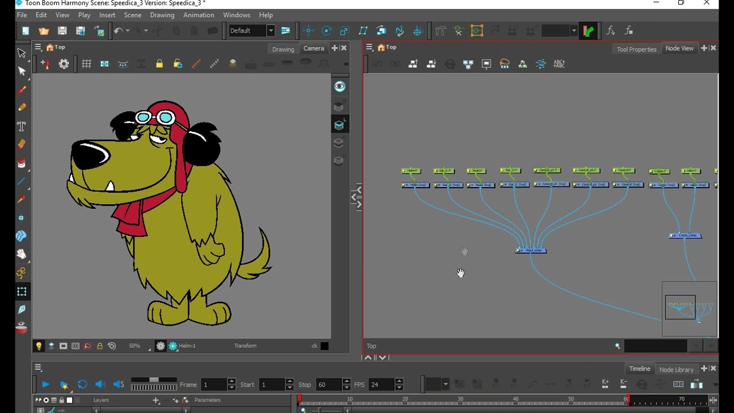This screenshot has height=413, width=734.
Task: Create a new scene with the New icon
Action: [x=25, y=31]
